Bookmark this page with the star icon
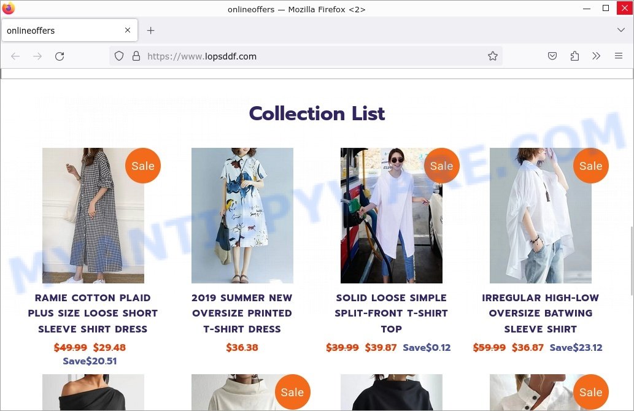The width and height of the screenshot is (634, 411). click(x=493, y=56)
